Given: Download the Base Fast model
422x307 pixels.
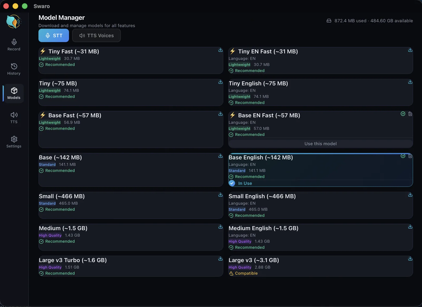Looking at the screenshot, I should (220, 114).
